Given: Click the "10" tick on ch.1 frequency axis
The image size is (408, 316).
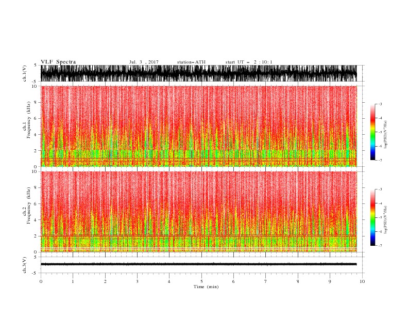Looking at the screenshot, I should [35, 86].
